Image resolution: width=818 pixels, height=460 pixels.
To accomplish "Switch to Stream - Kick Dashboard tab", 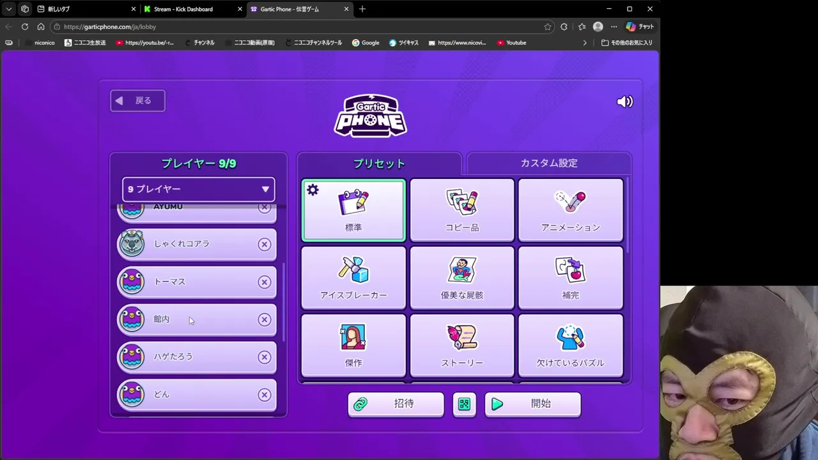I will pos(193,9).
